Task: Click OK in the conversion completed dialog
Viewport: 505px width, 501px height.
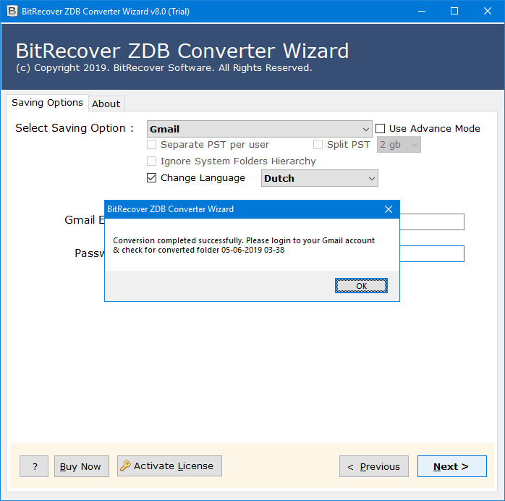Action: point(361,286)
